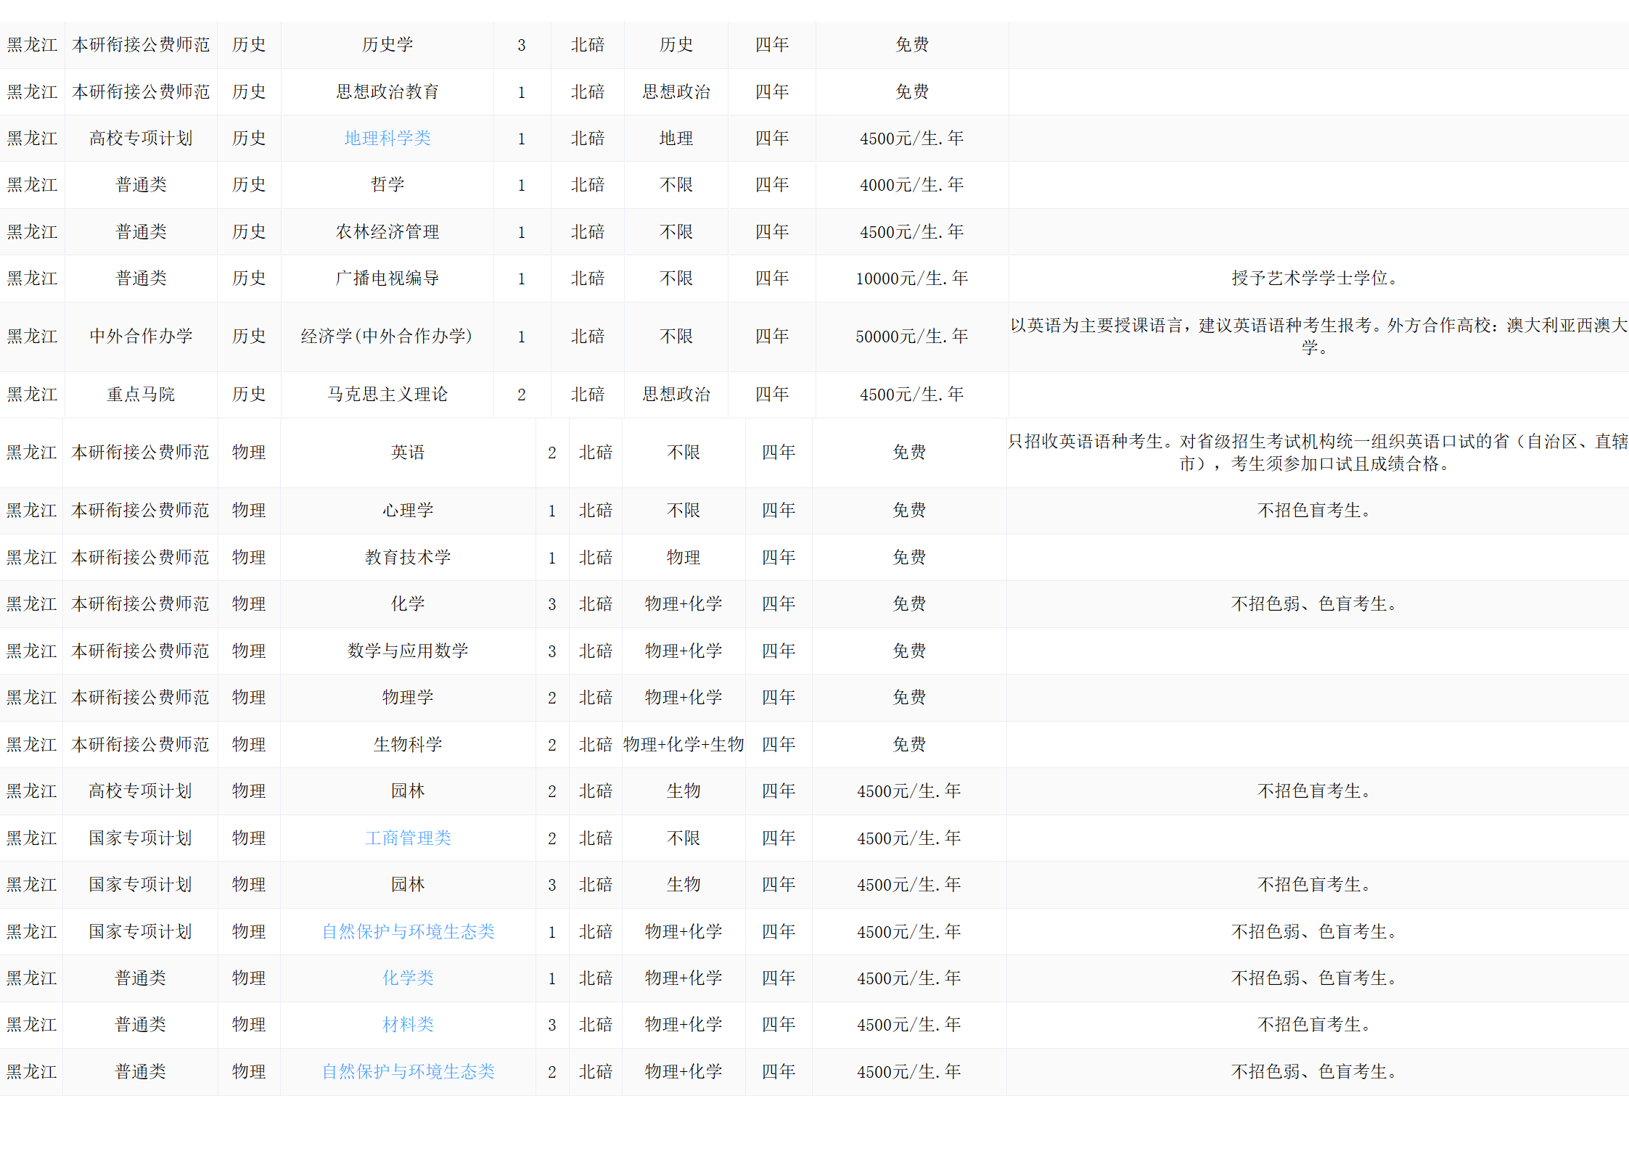
Task: Open the 工商管理类 major link
Action: coord(408,838)
